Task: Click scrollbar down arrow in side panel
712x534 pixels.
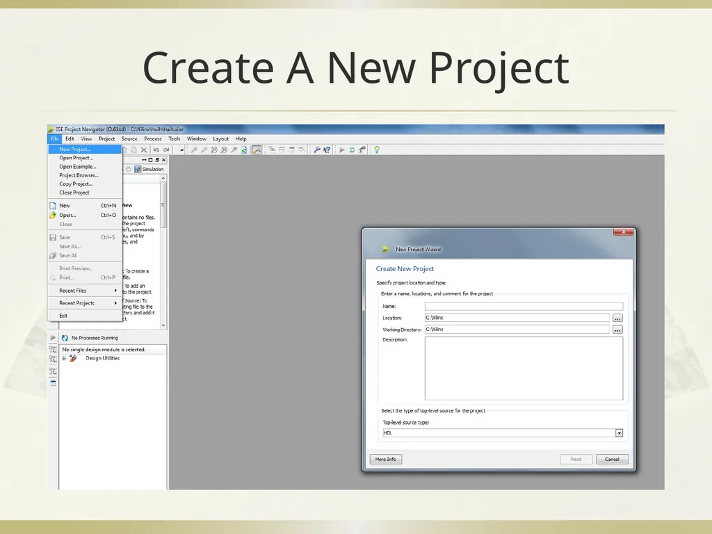Action: click(163, 325)
